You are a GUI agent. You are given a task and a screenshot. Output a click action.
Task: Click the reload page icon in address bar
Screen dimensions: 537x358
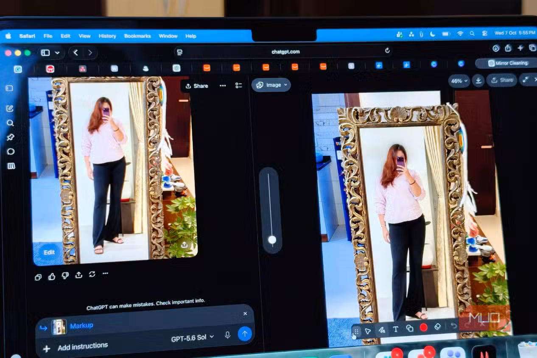(x=387, y=50)
